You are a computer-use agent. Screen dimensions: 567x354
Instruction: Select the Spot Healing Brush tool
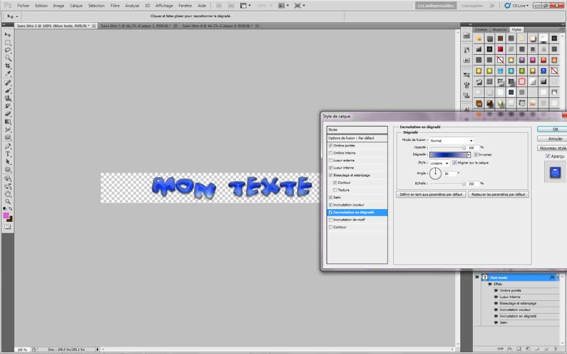tap(8, 83)
